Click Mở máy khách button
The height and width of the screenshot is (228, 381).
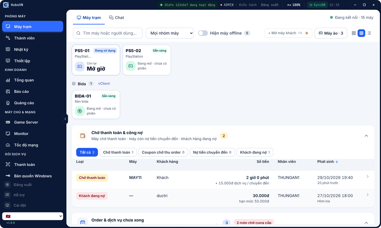288,33
